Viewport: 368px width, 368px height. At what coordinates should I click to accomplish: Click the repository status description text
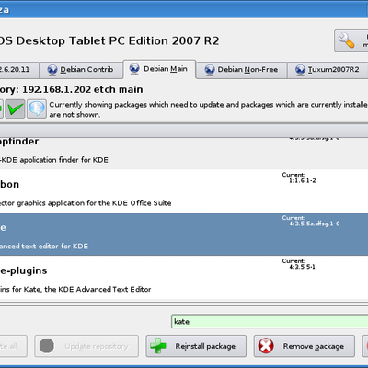(209, 109)
